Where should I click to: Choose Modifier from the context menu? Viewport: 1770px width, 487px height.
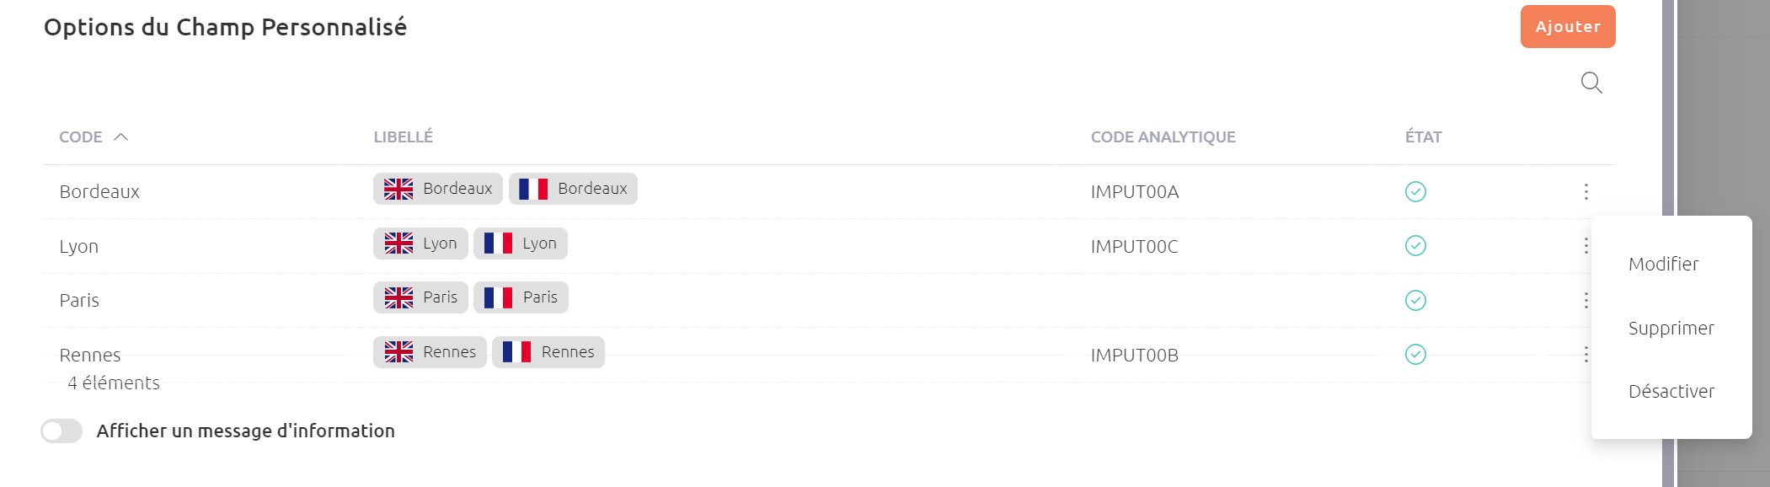click(1663, 265)
